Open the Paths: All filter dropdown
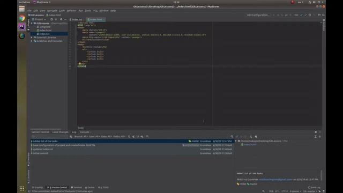 click(119, 137)
